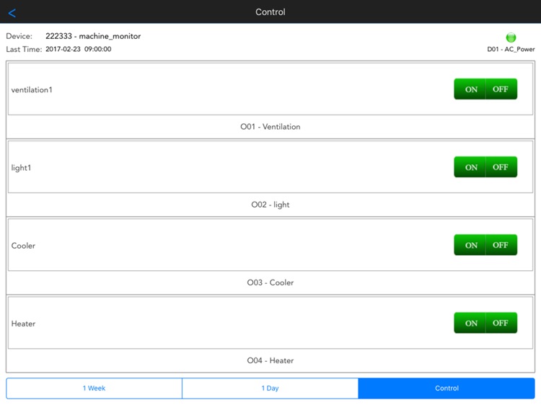Switch to the 1 Day tab

pyautogui.click(x=270, y=388)
